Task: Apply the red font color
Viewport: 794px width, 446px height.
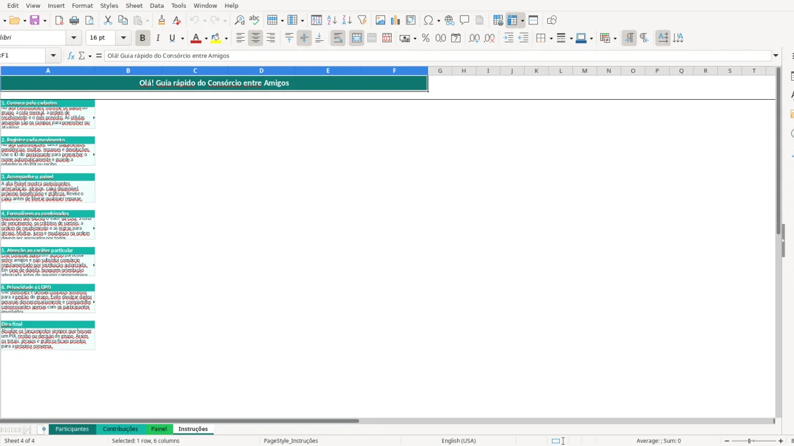Action: click(195, 38)
